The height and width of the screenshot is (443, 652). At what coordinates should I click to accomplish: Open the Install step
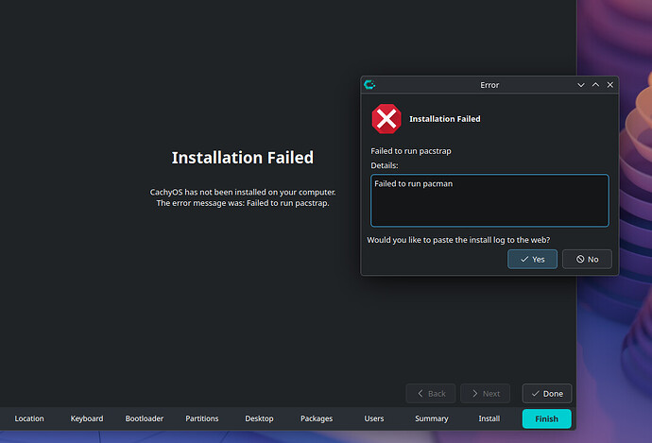489,418
